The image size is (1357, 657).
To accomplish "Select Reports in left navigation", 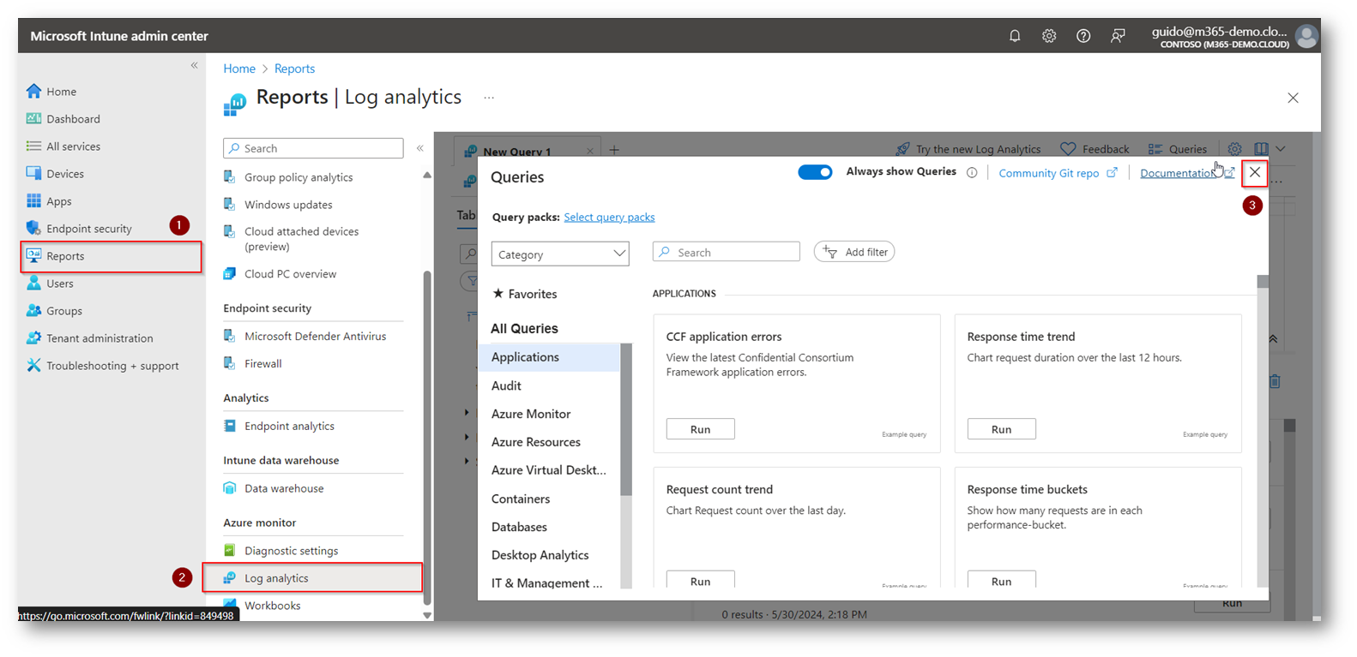I will click(110, 256).
